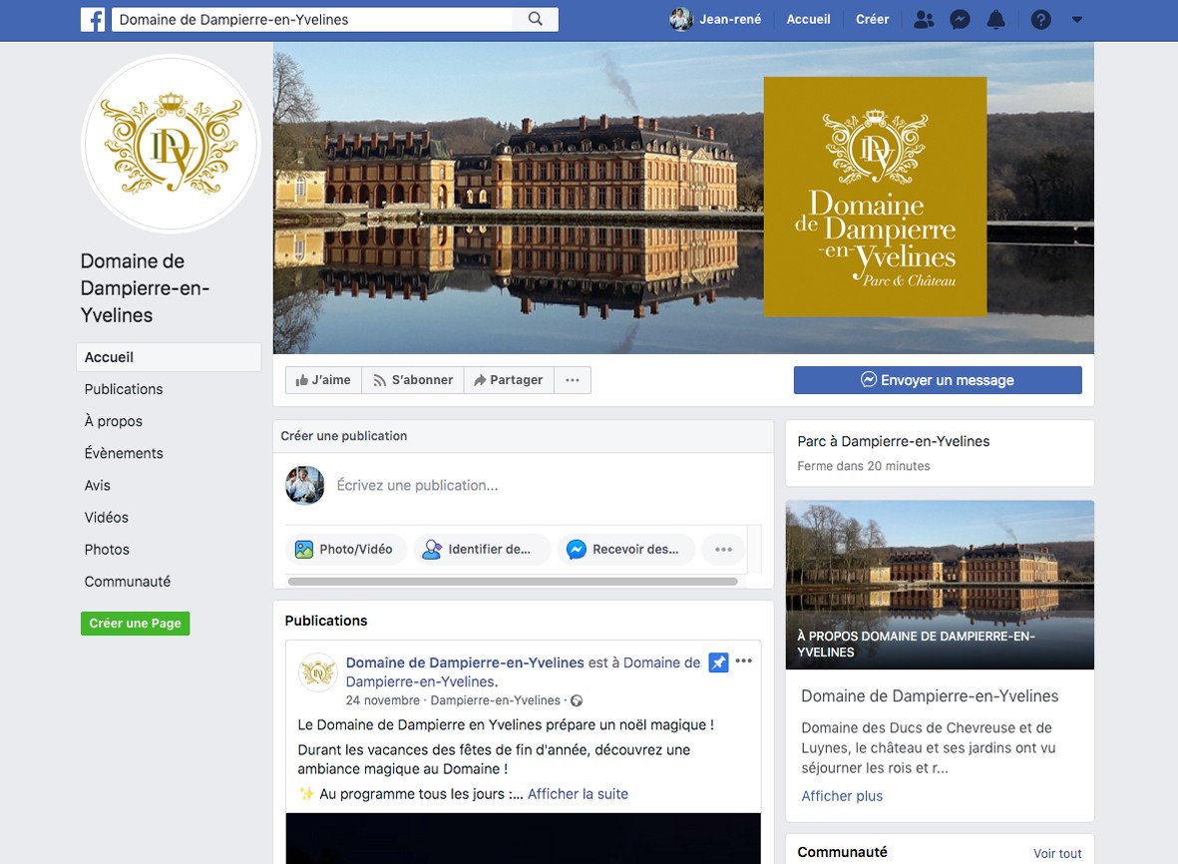Click the search magnifier button
The image size is (1178, 864).
535,20
